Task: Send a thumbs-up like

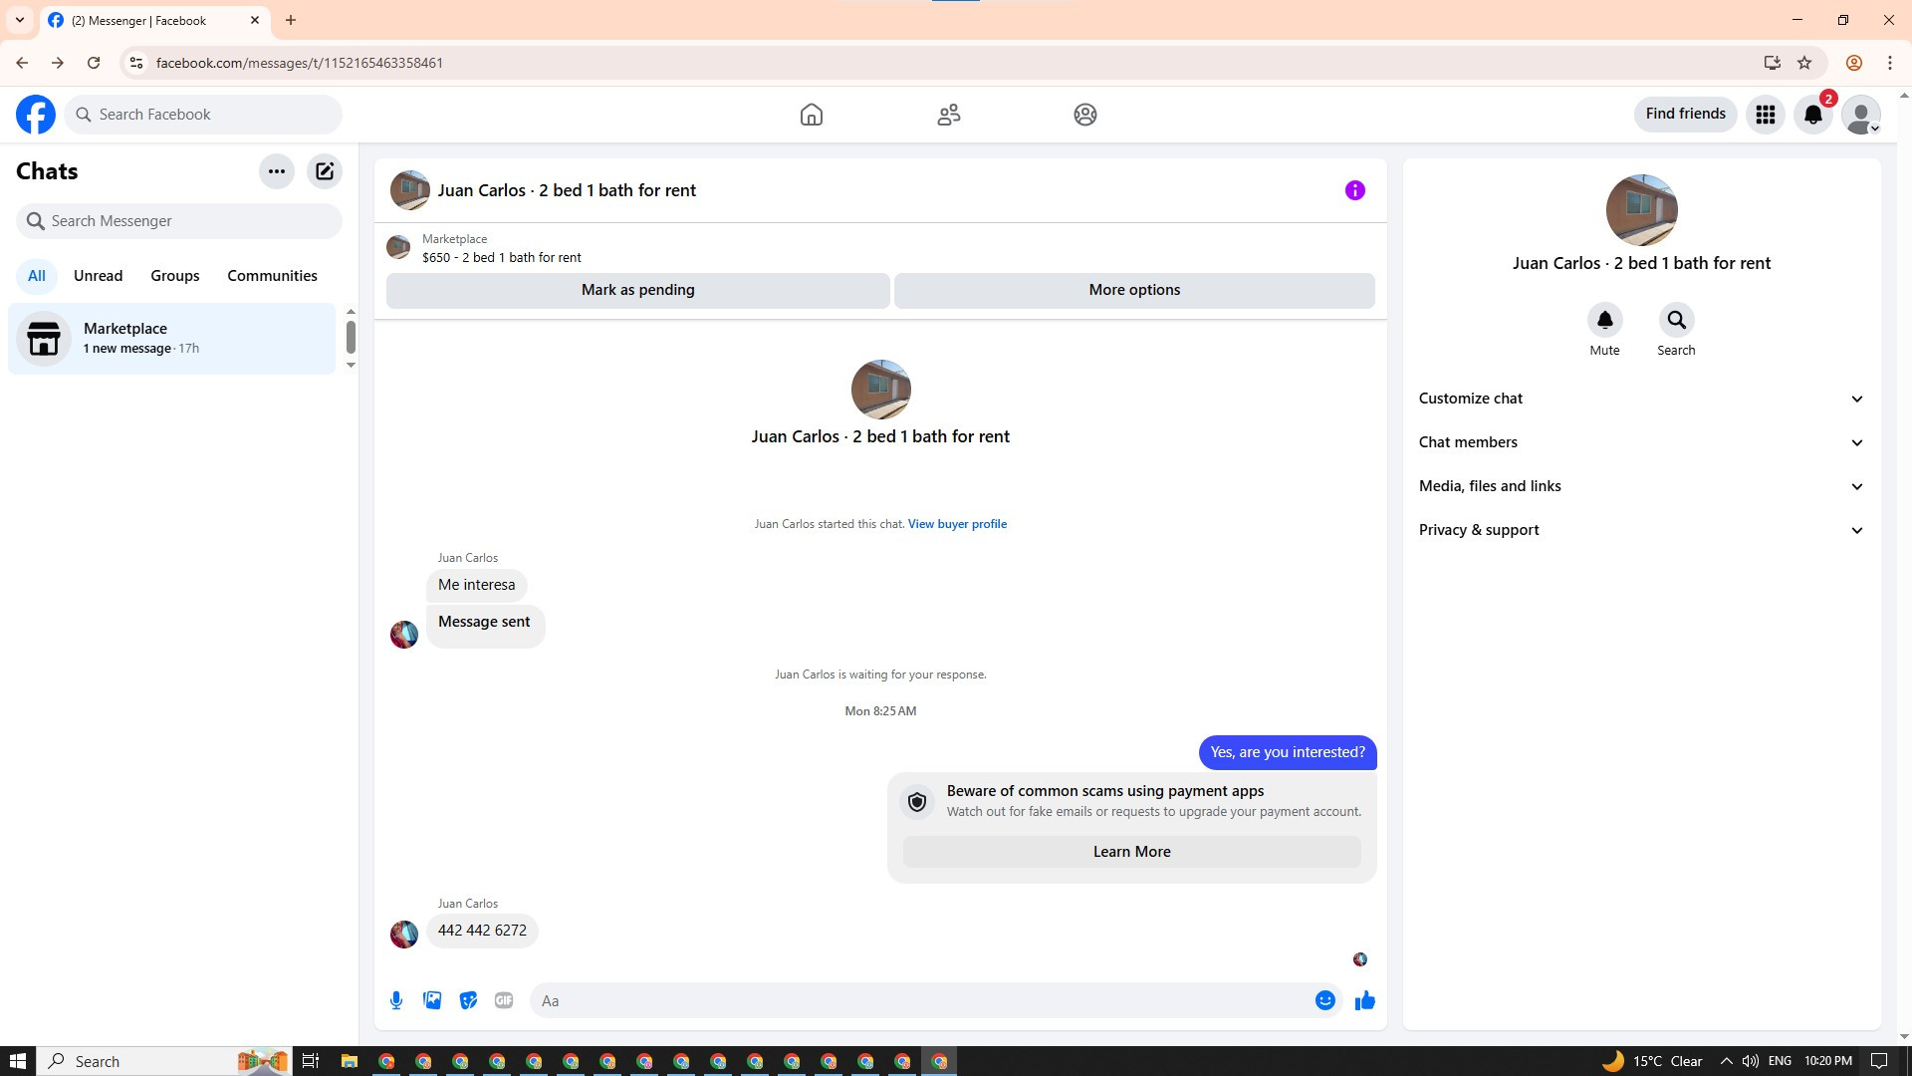Action: click(1365, 1000)
